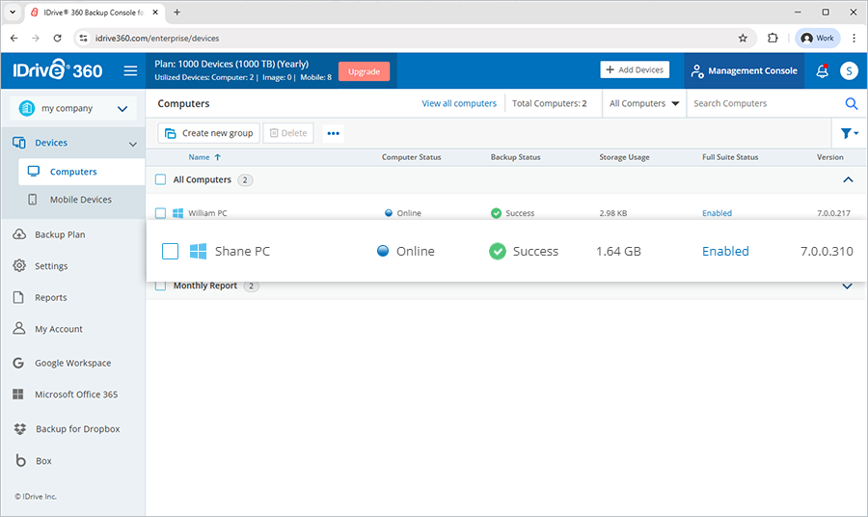Open Box in the sidebar
Image resolution: width=868 pixels, height=517 pixels.
43,461
